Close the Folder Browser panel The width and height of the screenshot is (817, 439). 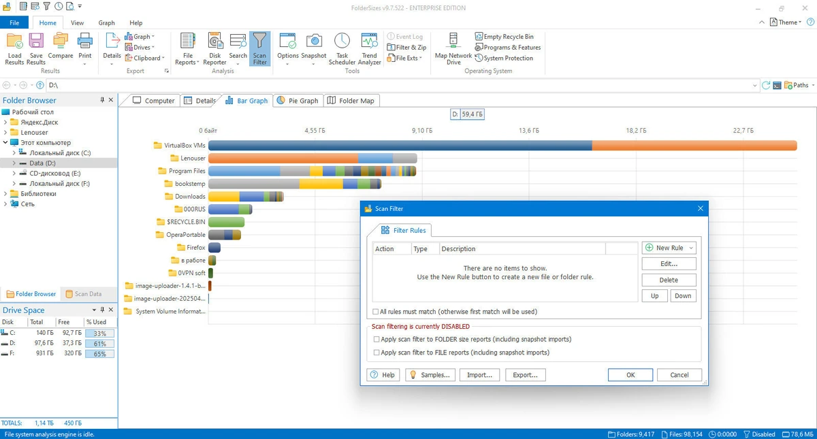click(112, 100)
